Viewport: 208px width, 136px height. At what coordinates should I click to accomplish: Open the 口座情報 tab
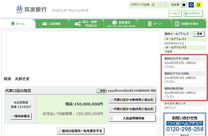click(53, 24)
